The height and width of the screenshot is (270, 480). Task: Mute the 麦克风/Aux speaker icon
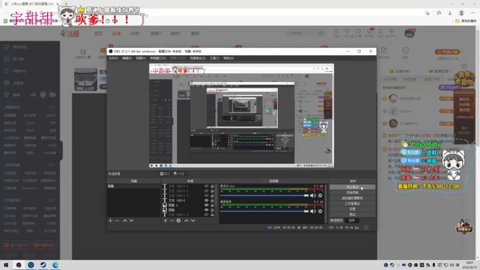pos(313,196)
